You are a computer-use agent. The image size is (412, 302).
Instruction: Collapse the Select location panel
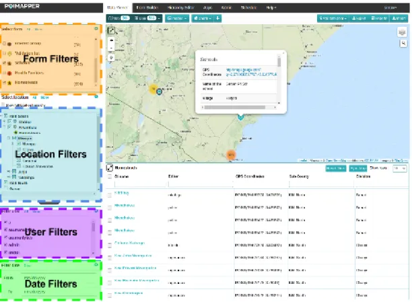pyautogui.click(x=96, y=97)
